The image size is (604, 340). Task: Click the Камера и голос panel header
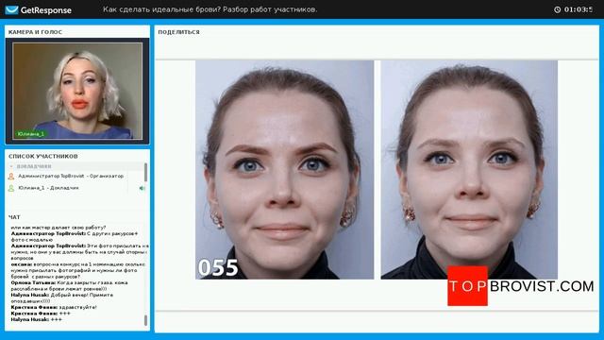pos(35,32)
